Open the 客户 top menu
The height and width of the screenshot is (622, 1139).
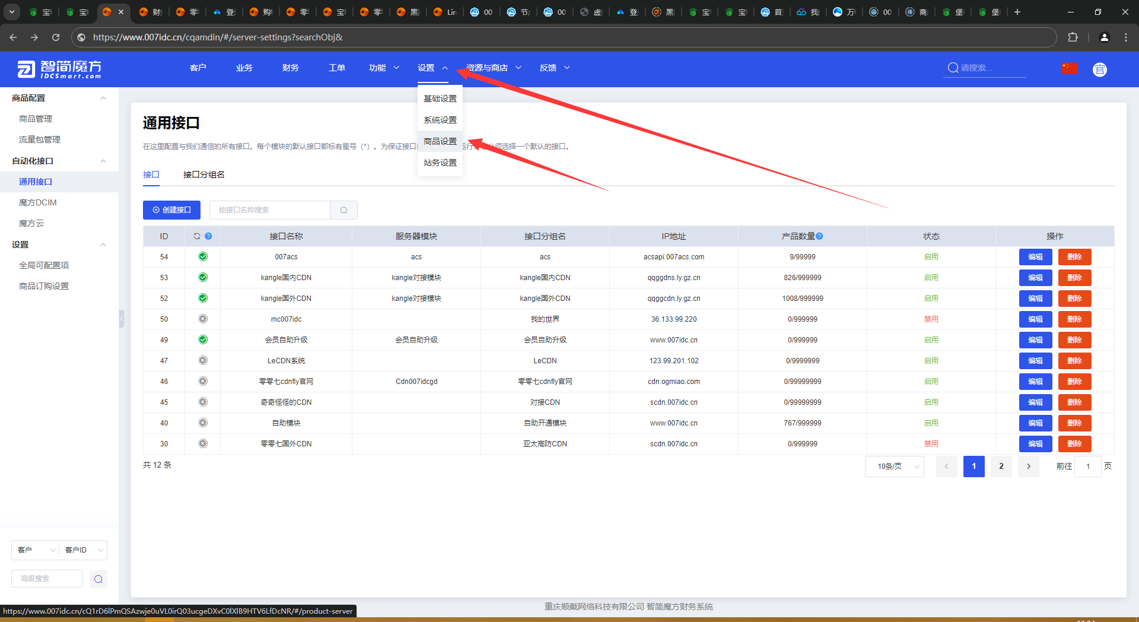tap(198, 68)
